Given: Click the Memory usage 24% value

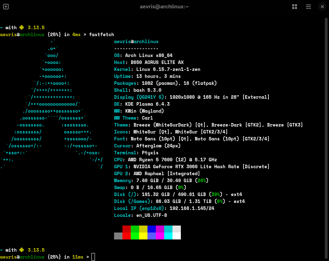Looking at the screenshot, I should pos(201,180).
